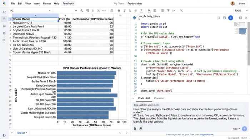Attach a file to the chat
The image size is (250, 139).
(135, 129)
